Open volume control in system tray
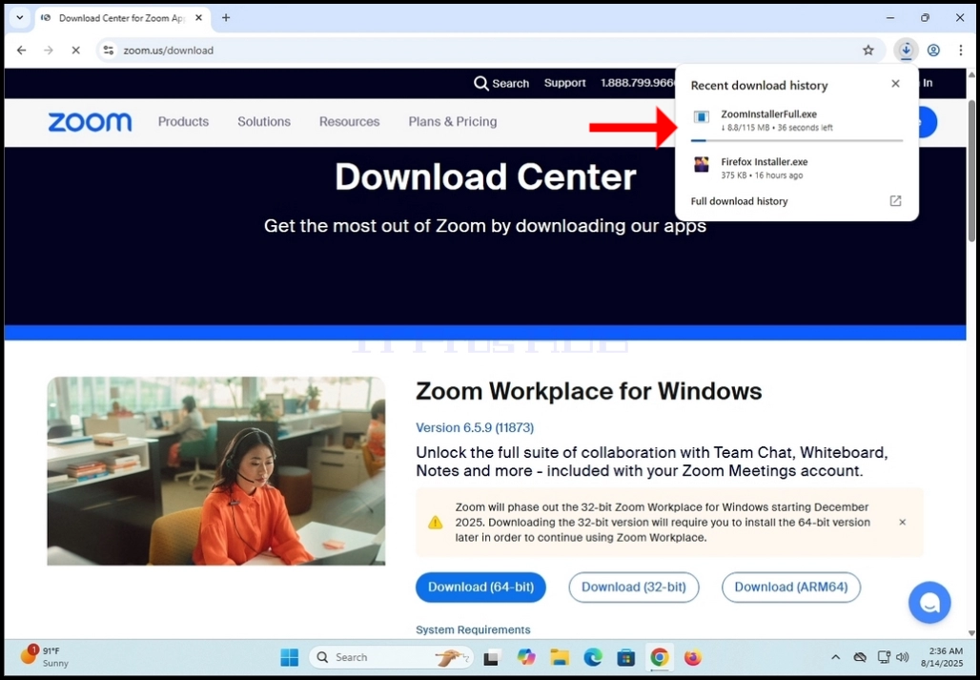This screenshot has width=980, height=680. tap(902, 657)
